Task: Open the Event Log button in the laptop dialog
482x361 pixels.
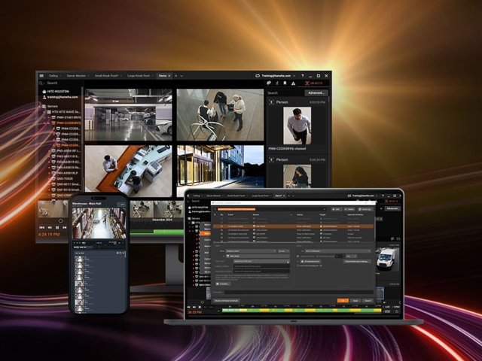Action: [365, 209]
